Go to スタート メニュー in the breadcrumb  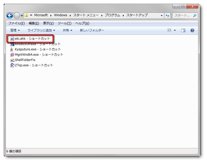(x=86, y=15)
